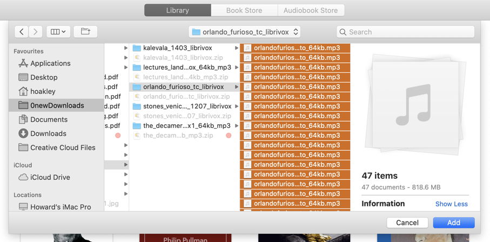Viewport: 490px width, 242px height.
Task: Click the red tag on the_decam zip
Action: 229,136
